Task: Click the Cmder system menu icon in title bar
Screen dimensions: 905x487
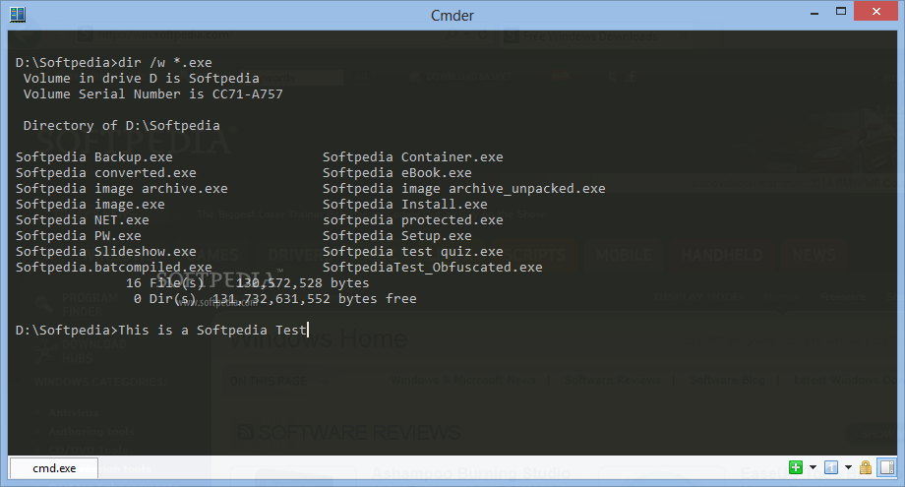Action: point(18,15)
